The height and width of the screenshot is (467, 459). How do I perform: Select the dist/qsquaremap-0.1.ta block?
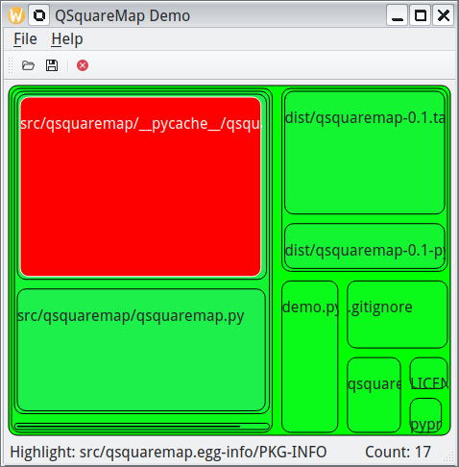tap(365, 153)
